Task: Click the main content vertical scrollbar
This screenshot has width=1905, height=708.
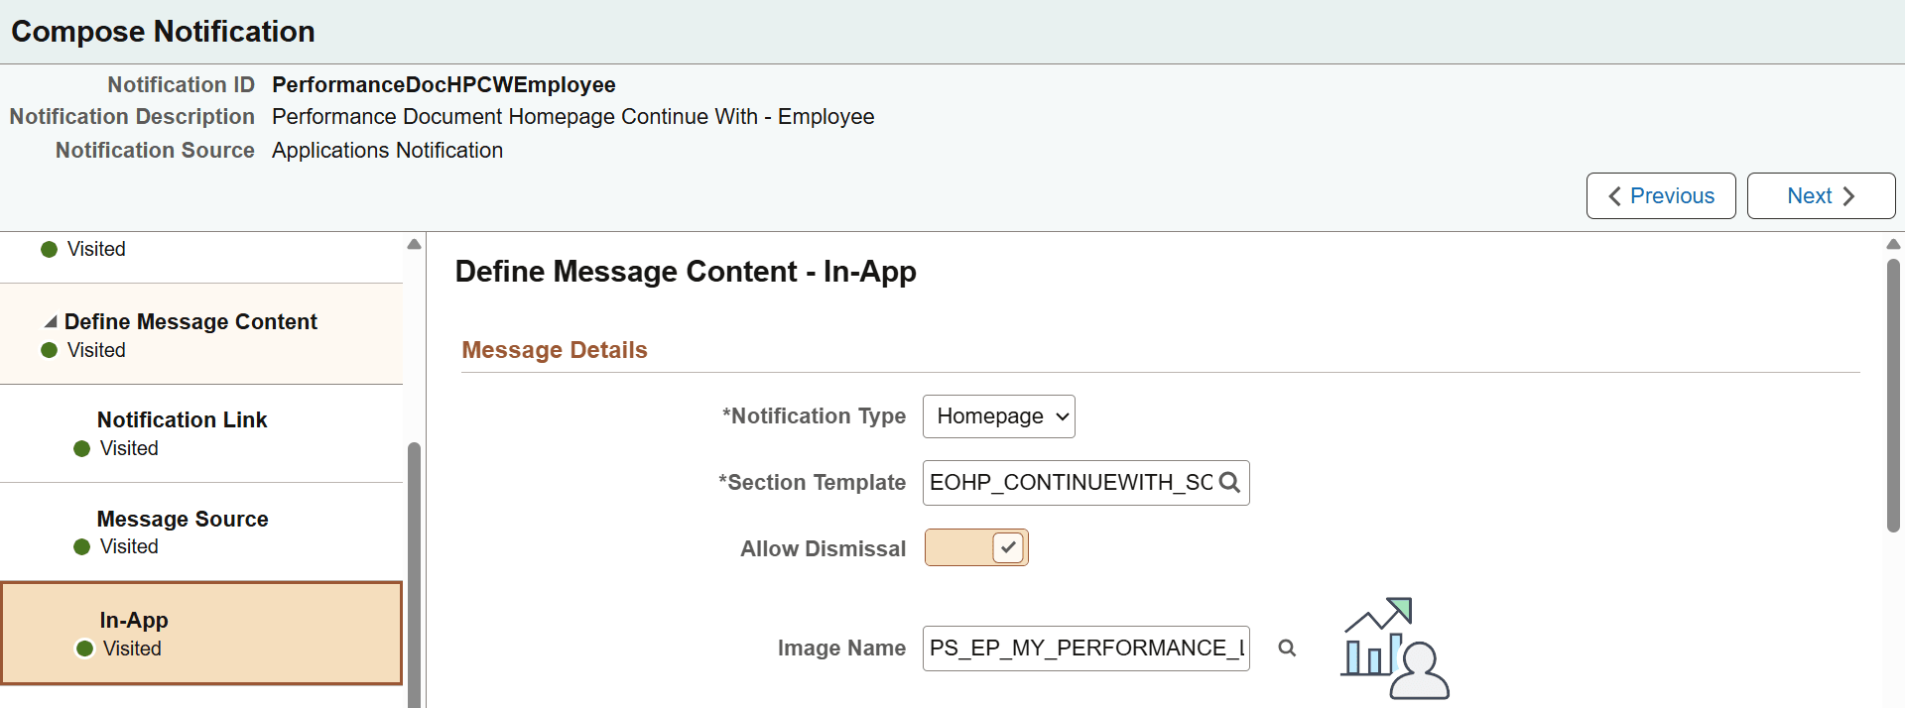Action: (1893, 397)
